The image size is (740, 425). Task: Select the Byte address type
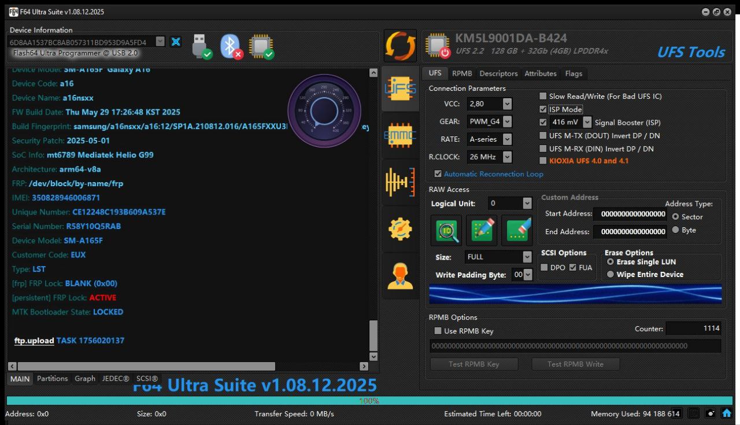(x=675, y=230)
